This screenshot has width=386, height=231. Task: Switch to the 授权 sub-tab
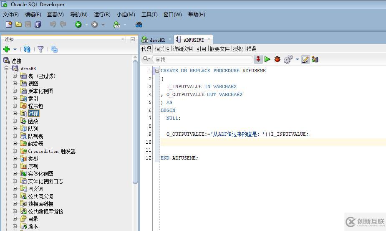pyautogui.click(x=238, y=49)
